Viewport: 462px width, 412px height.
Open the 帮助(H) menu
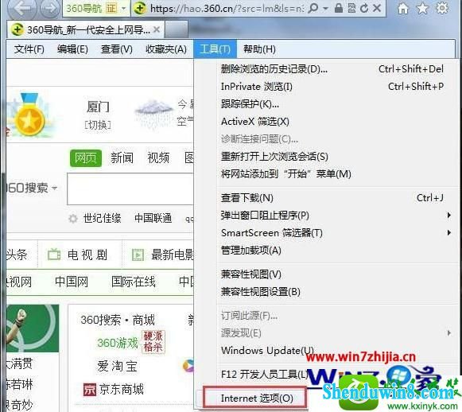pyautogui.click(x=259, y=49)
